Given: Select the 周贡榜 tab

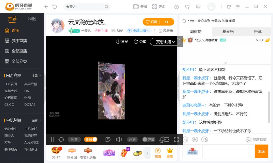Looking at the screenshot, I should click(x=196, y=32).
